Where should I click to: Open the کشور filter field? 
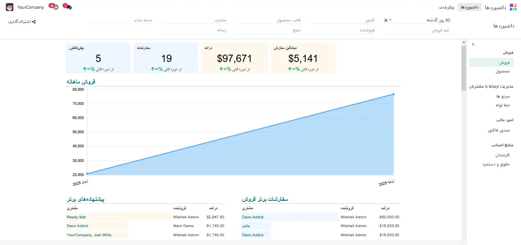pyautogui.click(x=343, y=20)
